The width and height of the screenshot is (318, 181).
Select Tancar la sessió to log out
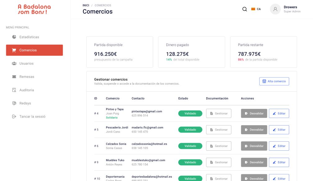point(34,117)
